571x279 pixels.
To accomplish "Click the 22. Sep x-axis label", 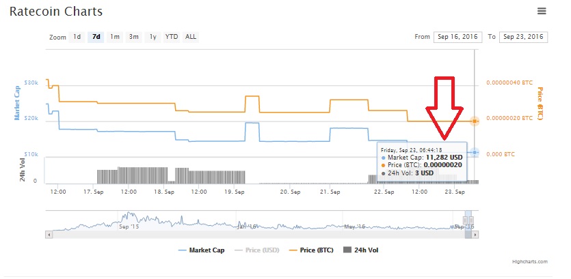I will (x=384, y=192).
